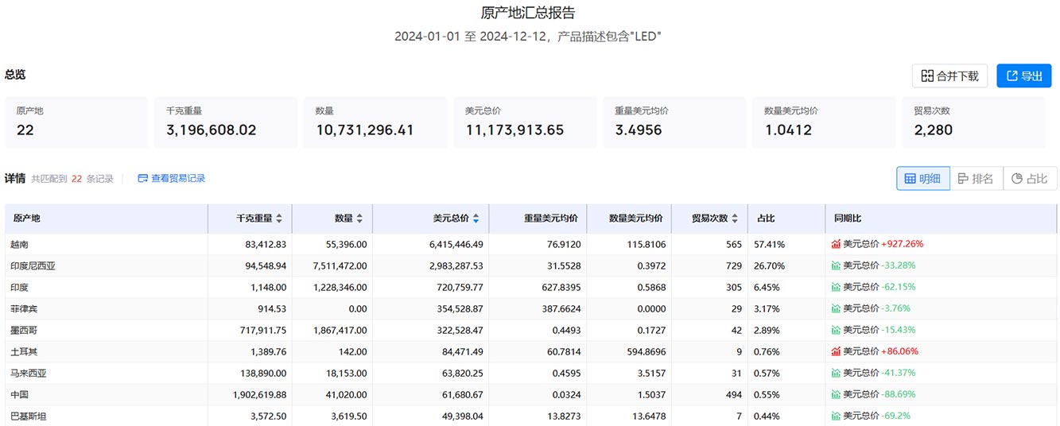This screenshot has height=426, width=1060.
Task: Click 57.41% share in 越南 row
Action: (771, 244)
